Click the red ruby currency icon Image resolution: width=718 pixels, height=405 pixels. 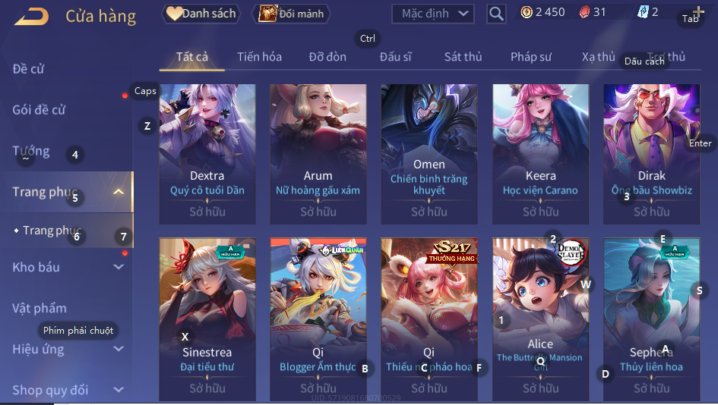tap(584, 12)
